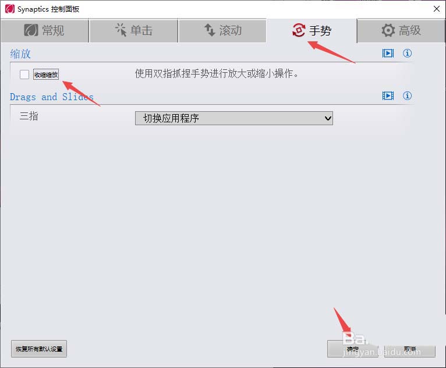
Task: Click the cursor click icon on 单击 tab
Action: pyautogui.click(x=121, y=30)
